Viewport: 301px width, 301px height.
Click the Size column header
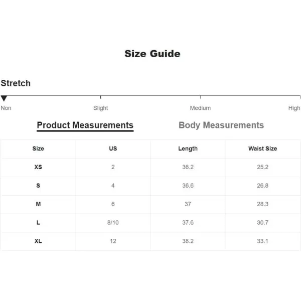(38, 148)
